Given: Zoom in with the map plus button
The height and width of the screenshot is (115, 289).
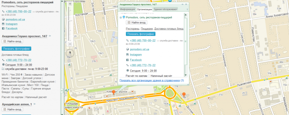Looking at the screenshot, I should (70, 4).
